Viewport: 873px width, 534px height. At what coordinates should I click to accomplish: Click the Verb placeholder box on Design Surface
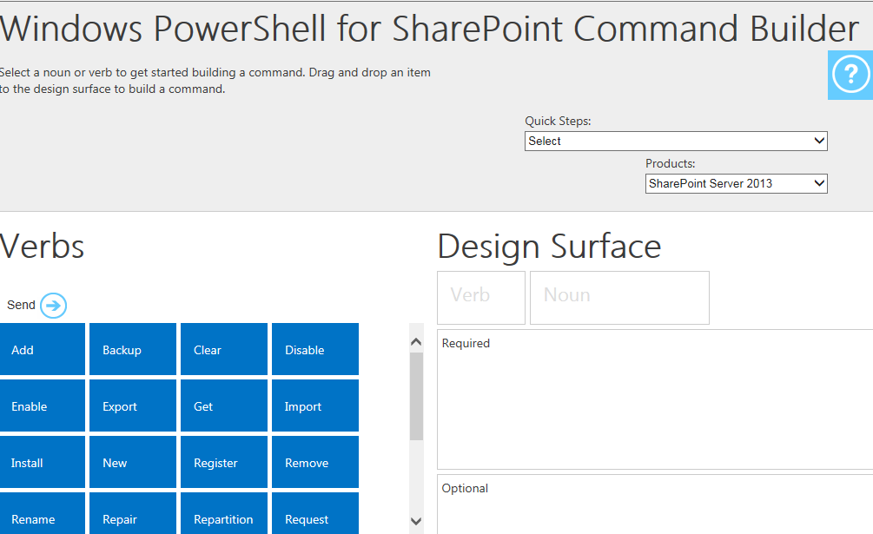[x=481, y=298]
